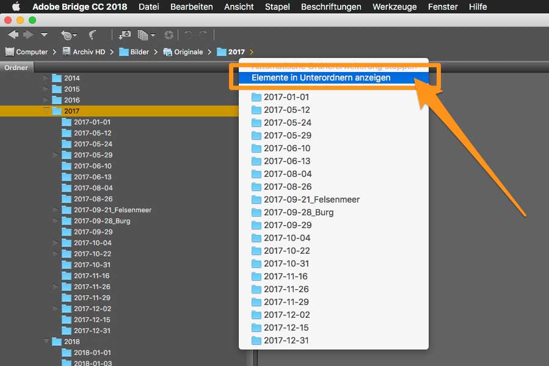Click the orange chevron after 2017
The image size is (549, 366).
pyautogui.click(x=252, y=52)
